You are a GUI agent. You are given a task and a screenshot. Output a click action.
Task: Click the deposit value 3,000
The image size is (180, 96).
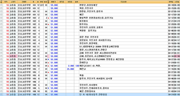click(71, 66)
